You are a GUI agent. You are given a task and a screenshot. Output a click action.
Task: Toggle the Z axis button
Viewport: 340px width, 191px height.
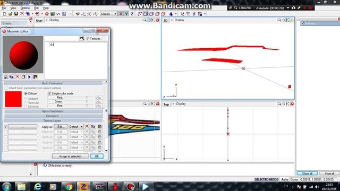coord(132,14)
